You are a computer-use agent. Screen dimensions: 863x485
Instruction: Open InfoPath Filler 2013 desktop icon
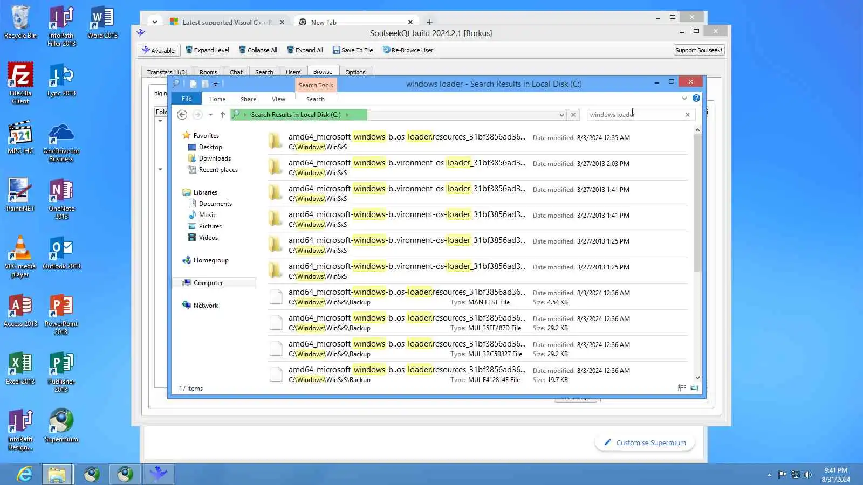61,26
